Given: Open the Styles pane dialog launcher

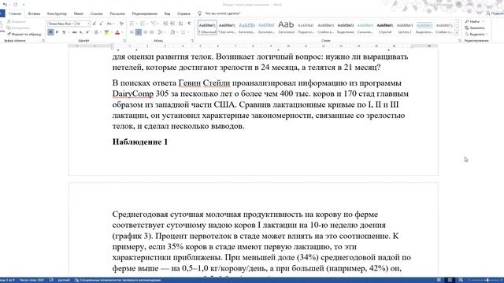Looking at the screenshot, I should (459, 41).
